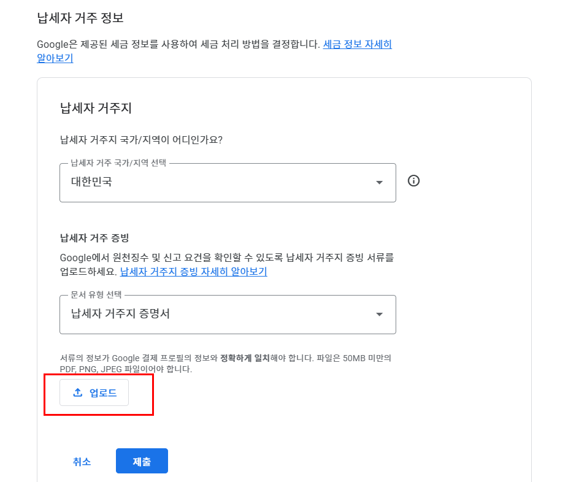Click the selected 납세자 거주지 증명서 value text
The width and height of the screenshot is (579, 482).
(x=120, y=314)
